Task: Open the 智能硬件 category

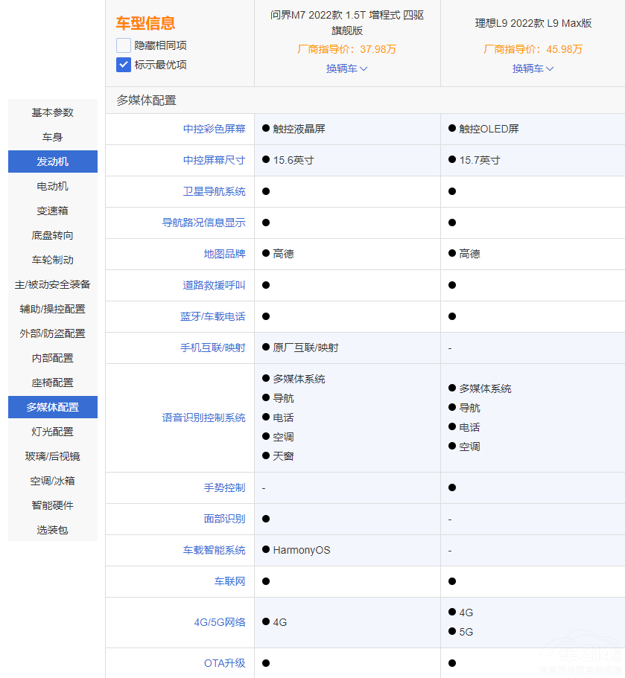Action: click(51, 505)
